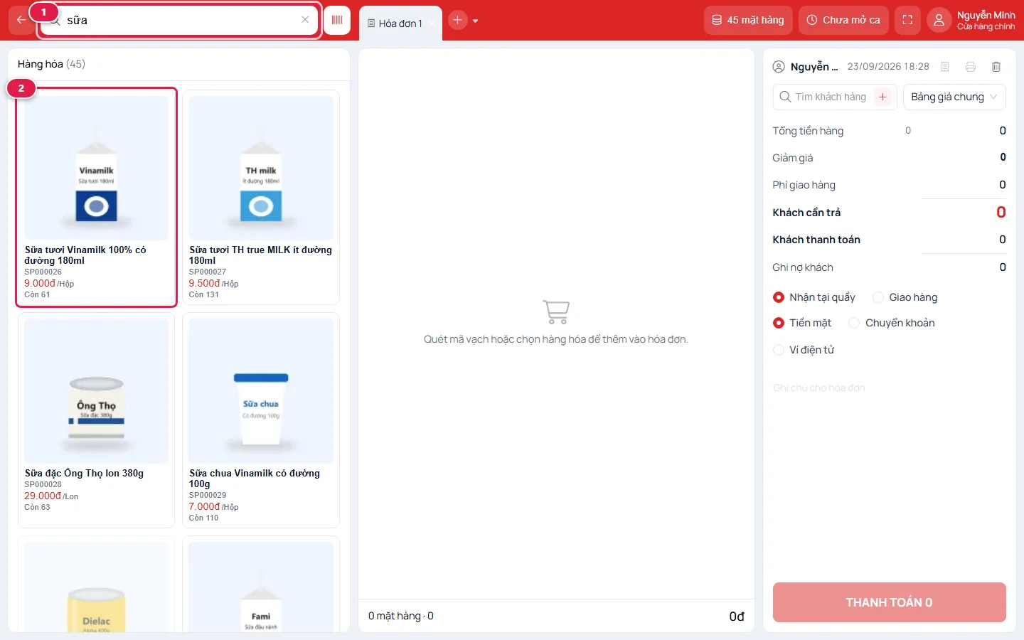Click the THANH TOÁN 0 checkout button
Viewport: 1024px width, 640px height.
pos(890,602)
